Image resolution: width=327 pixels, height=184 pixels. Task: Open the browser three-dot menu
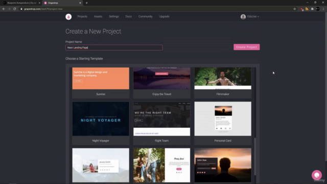(x=323, y=9)
